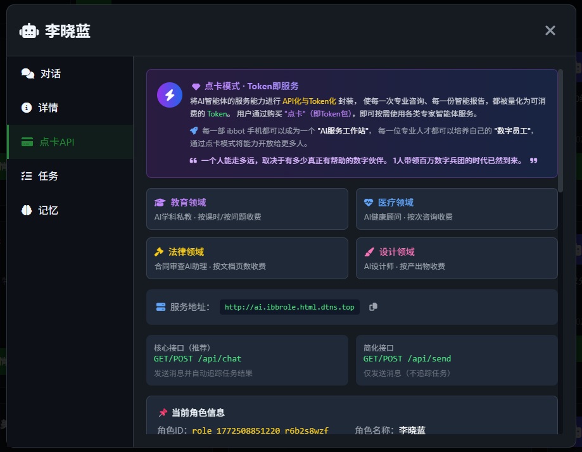Viewport: 582px width, 452px height.
Task: Click the card icon next to 点卡API
Action: pyautogui.click(x=27, y=142)
